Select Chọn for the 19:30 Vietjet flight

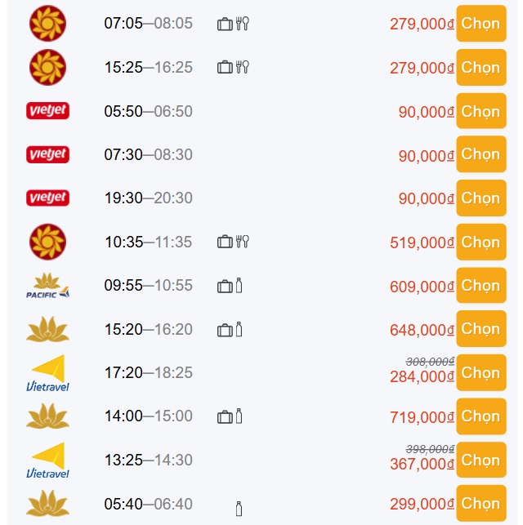tap(480, 198)
